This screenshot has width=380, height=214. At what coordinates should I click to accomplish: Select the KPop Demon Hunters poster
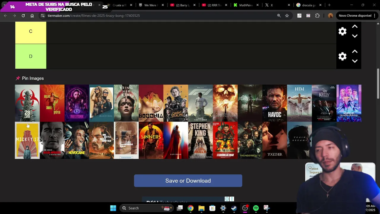(349, 103)
